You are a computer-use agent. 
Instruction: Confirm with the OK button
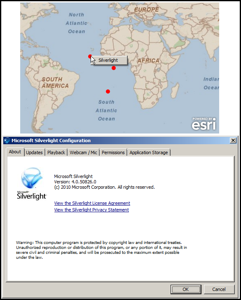(x=186, y=289)
